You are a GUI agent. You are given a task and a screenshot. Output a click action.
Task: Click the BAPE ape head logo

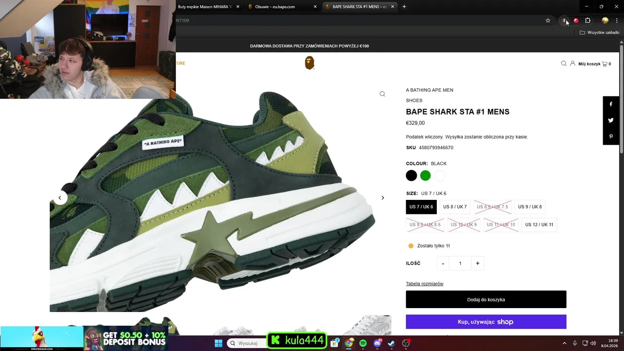[310, 63]
